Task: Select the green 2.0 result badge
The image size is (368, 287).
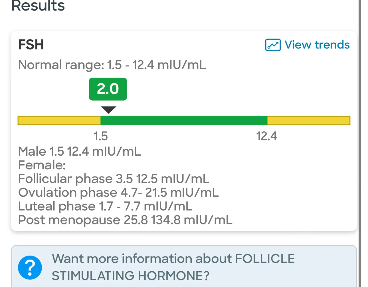Action: [108, 89]
